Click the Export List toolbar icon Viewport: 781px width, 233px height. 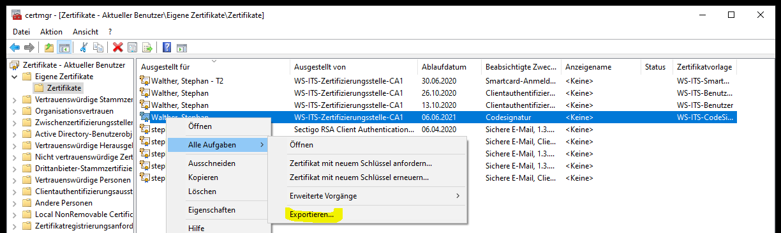(147, 47)
